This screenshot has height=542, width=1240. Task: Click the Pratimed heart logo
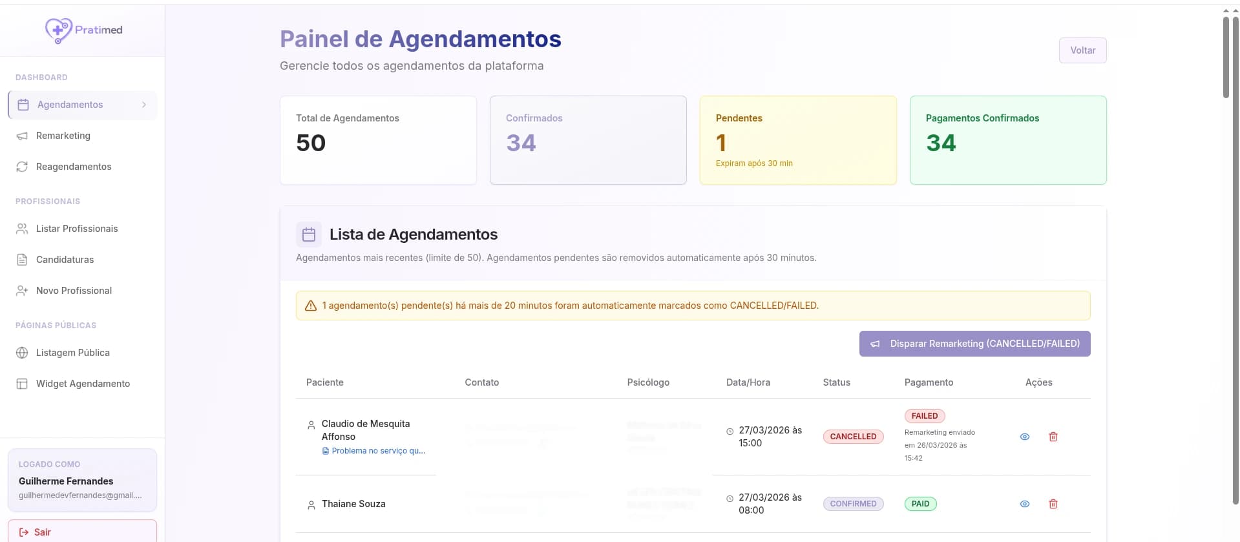(x=58, y=30)
